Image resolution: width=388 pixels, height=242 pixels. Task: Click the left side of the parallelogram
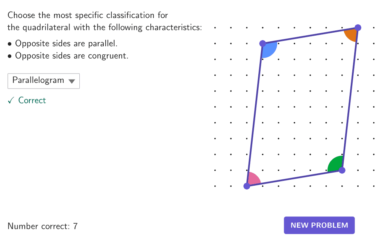tap(255, 114)
